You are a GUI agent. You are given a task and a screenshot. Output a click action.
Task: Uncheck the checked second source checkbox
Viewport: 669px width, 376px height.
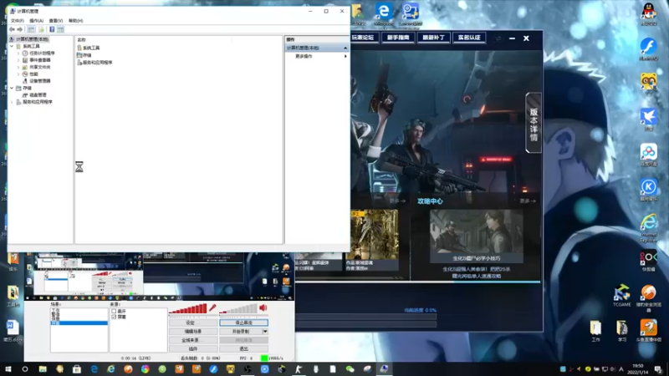[x=114, y=317]
